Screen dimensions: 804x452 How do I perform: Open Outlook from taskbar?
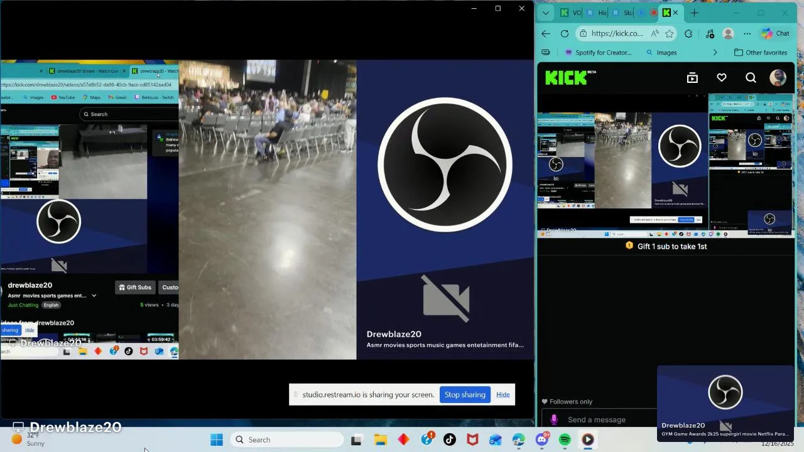tap(496, 439)
